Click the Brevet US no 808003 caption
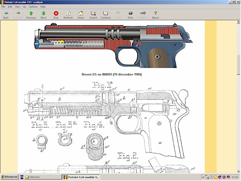Viewport: 241px width, 181px height. (x=112, y=74)
